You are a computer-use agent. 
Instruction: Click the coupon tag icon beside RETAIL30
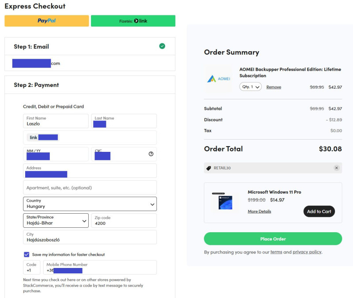tap(209, 168)
